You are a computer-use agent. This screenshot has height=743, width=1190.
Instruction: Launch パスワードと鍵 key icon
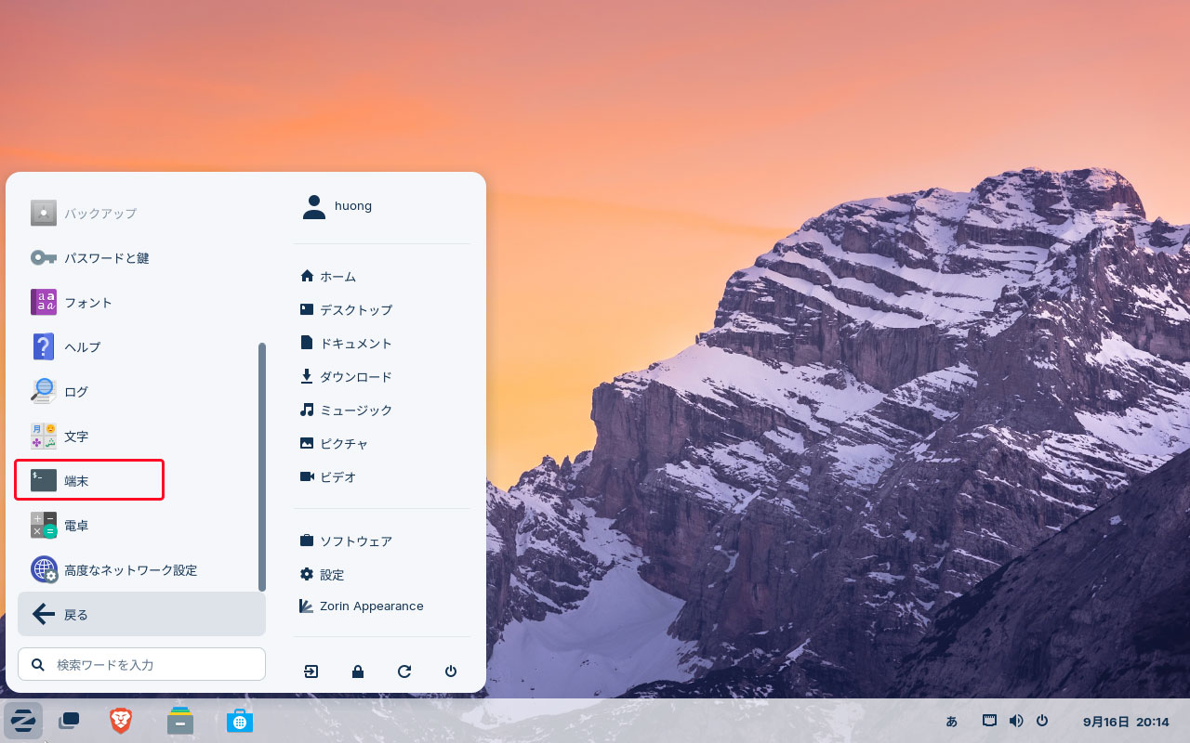(x=44, y=258)
